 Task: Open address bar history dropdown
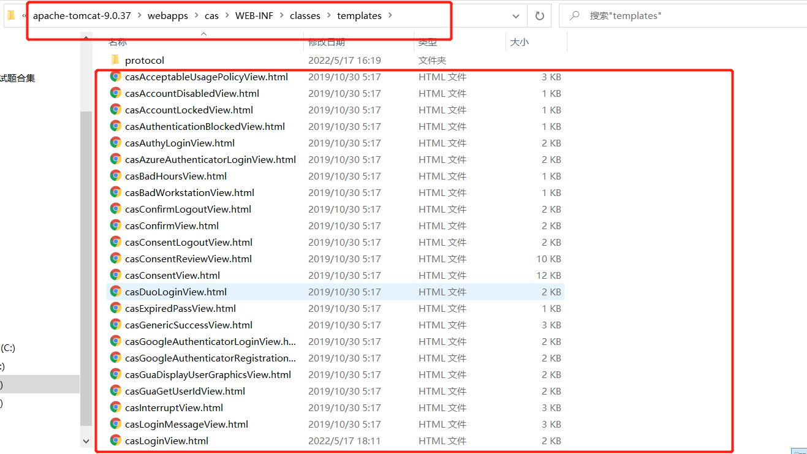coord(517,16)
